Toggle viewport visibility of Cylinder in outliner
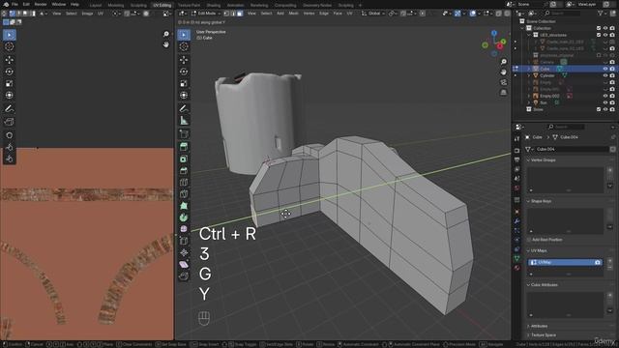 [605, 75]
